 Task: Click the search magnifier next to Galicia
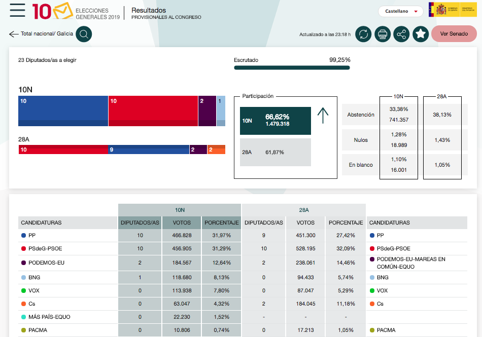(x=83, y=34)
